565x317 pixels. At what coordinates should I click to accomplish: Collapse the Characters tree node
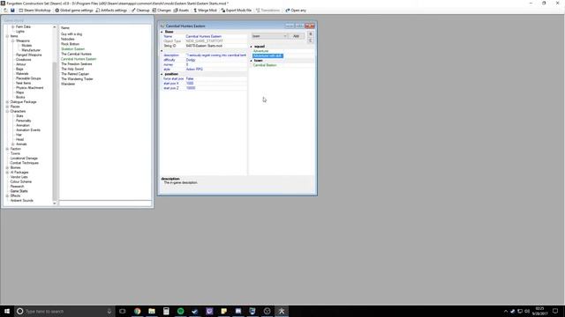tap(7, 112)
